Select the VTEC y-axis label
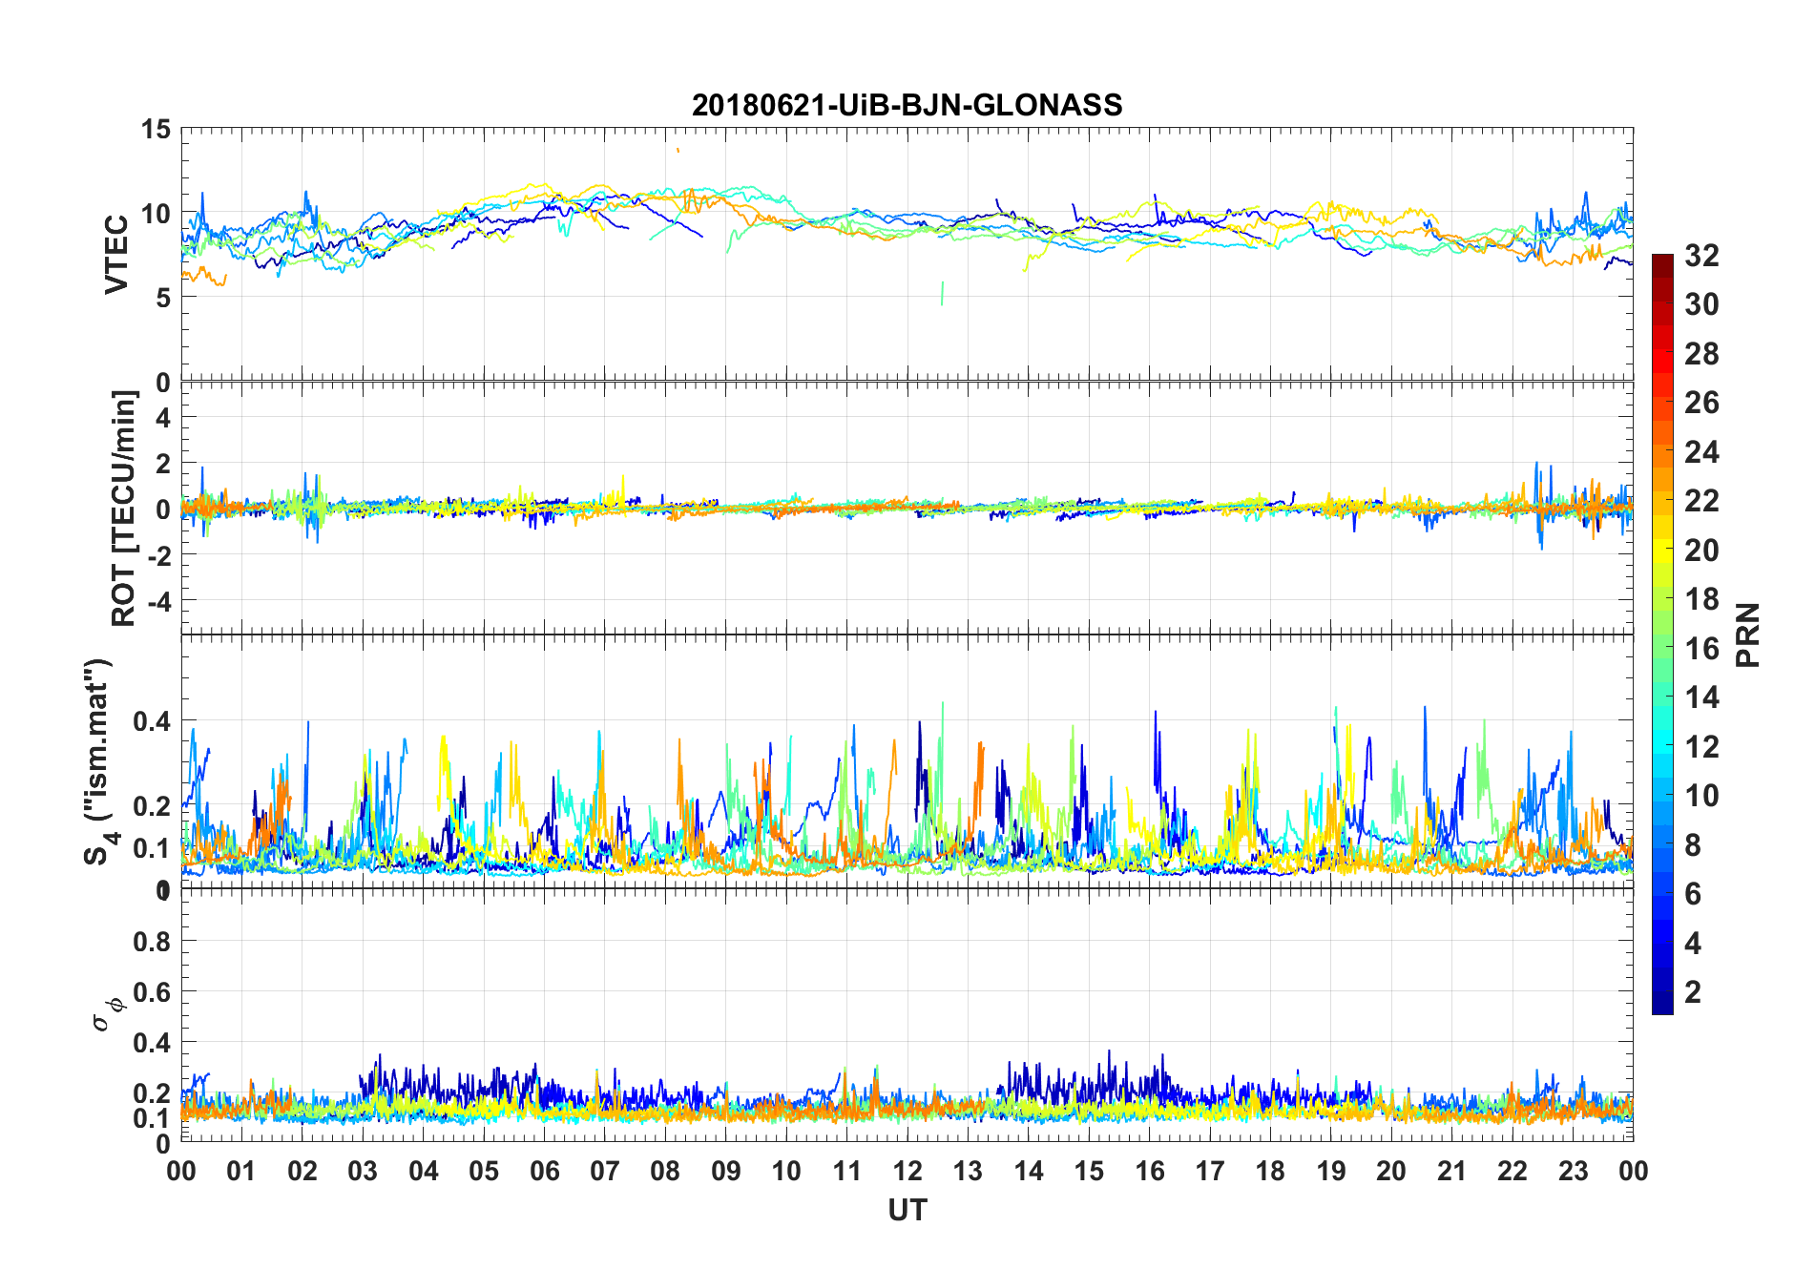 click(116, 255)
